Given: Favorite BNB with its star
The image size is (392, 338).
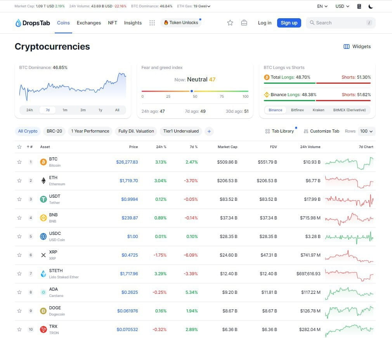Looking at the screenshot, I should [19, 218].
